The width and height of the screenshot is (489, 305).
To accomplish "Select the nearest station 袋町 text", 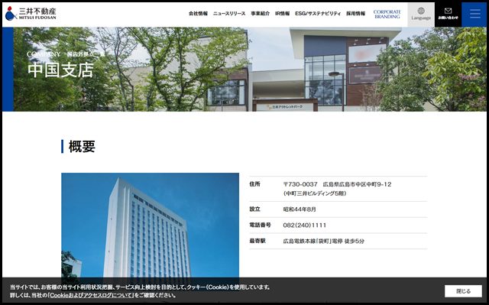I will point(324,241).
